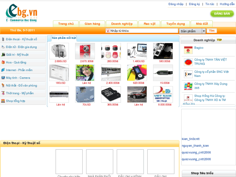Viewport: 236px width, 177px height.
Task: Click gift icon beside Hoa - Quà tặng
Action: tap(3, 62)
